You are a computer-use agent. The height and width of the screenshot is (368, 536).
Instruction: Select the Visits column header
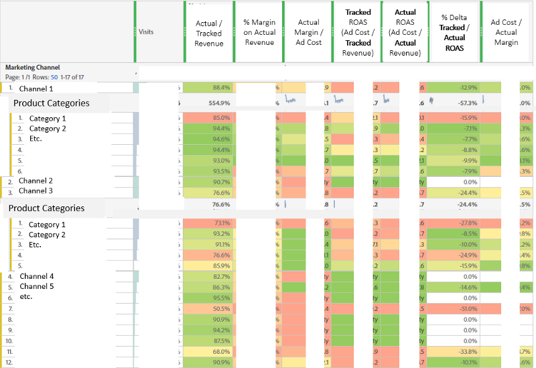click(159, 32)
